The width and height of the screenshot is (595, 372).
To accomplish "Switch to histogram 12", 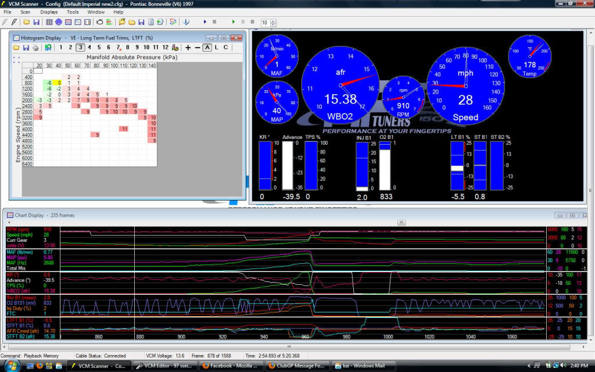I will (x=166, y=48).
